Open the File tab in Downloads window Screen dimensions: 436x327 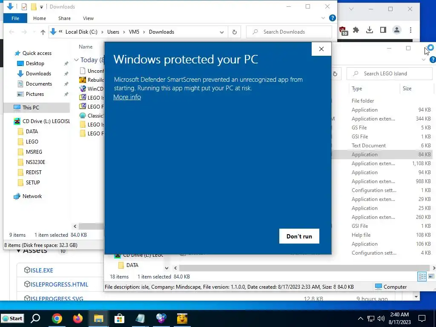(x=15, y=18)
